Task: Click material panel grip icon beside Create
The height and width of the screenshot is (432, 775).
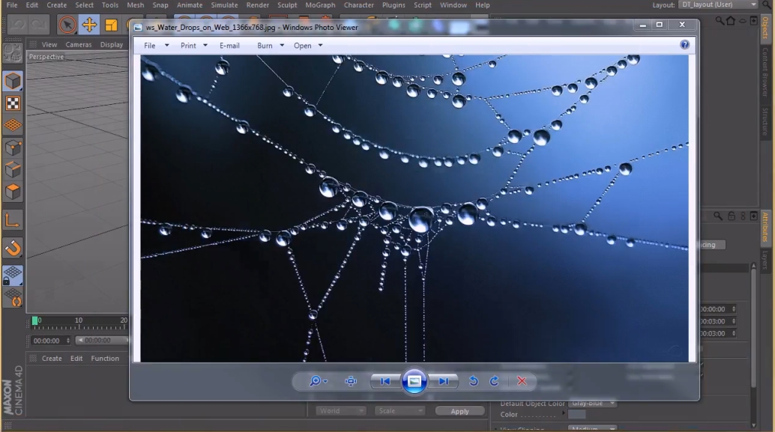Action: tap(33, 359)
